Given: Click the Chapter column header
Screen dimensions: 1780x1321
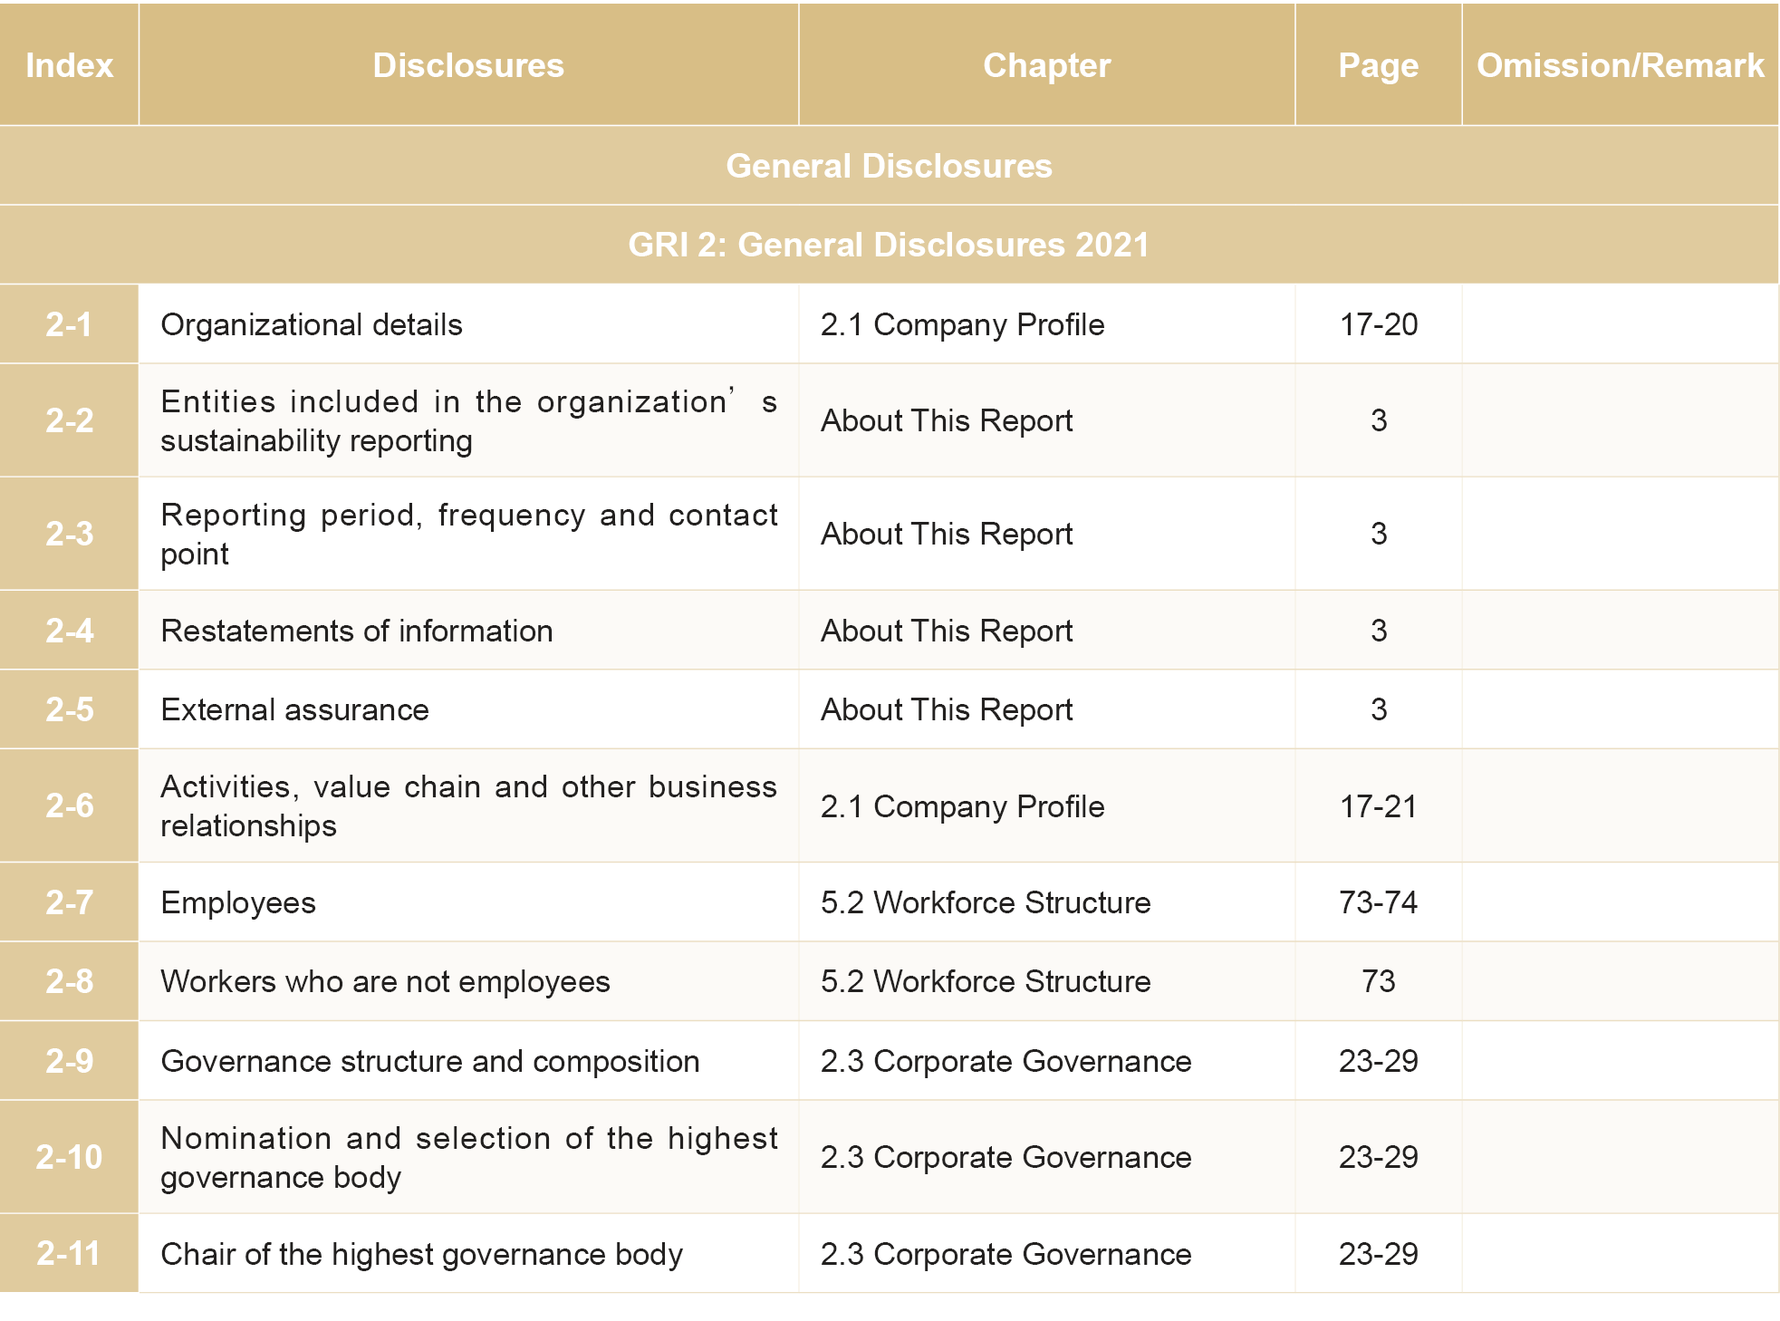Looking at the screenshot, I should 1046,65.
